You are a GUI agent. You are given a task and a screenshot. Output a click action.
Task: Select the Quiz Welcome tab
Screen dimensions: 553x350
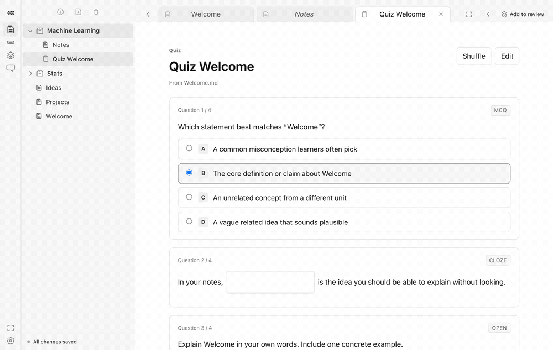point(403,14)
